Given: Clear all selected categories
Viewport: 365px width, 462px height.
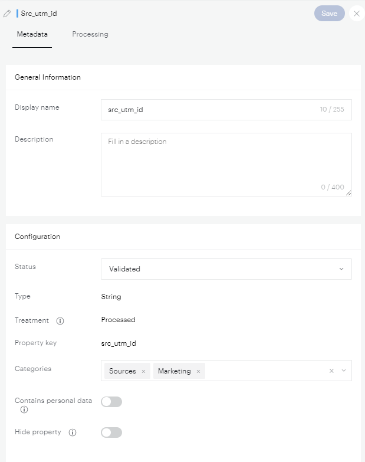Looking at the screenshot, I should point(331,371).
